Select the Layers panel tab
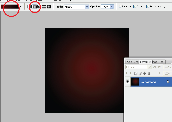Image resolution: width=172 pixels, height=122 pixels. click(x=144, y=62)
